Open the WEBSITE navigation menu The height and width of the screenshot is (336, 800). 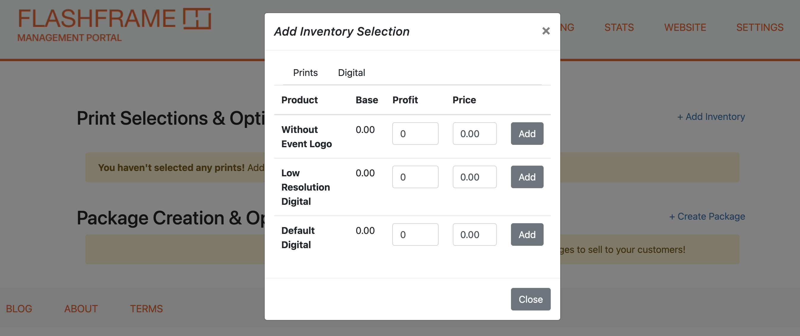point(685,27)
